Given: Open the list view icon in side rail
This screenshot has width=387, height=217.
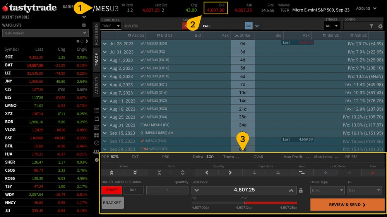Looking at the screenshot, I should 96,111.
